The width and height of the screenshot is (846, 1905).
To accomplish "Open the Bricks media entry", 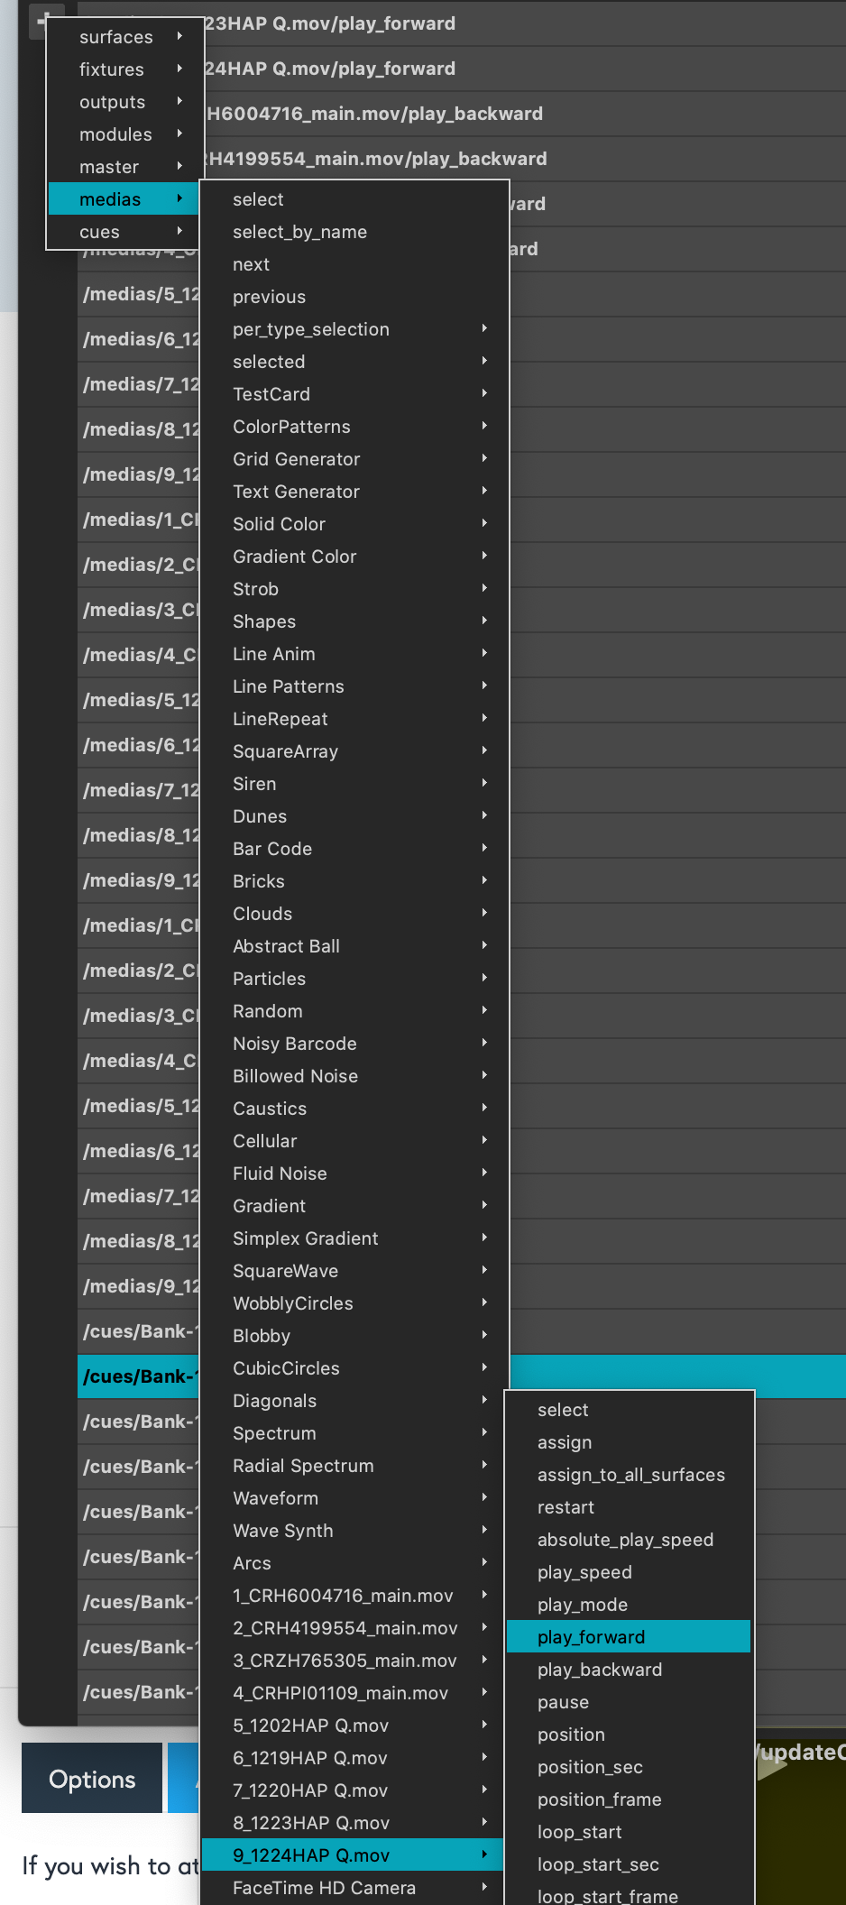I will pyautogui.click(x=354, y=881).
